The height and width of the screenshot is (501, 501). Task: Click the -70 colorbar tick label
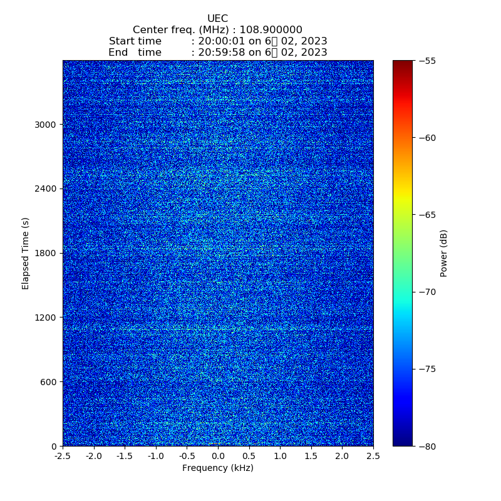click(427, 292)
